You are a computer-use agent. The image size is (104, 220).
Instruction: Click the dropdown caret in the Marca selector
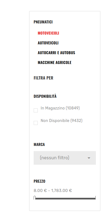pyautogui.click(x=89, y=158)
